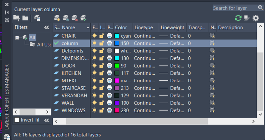Click the green Refresh icon
This screenshot has height=140, width=265.
(x=238, y=18)
